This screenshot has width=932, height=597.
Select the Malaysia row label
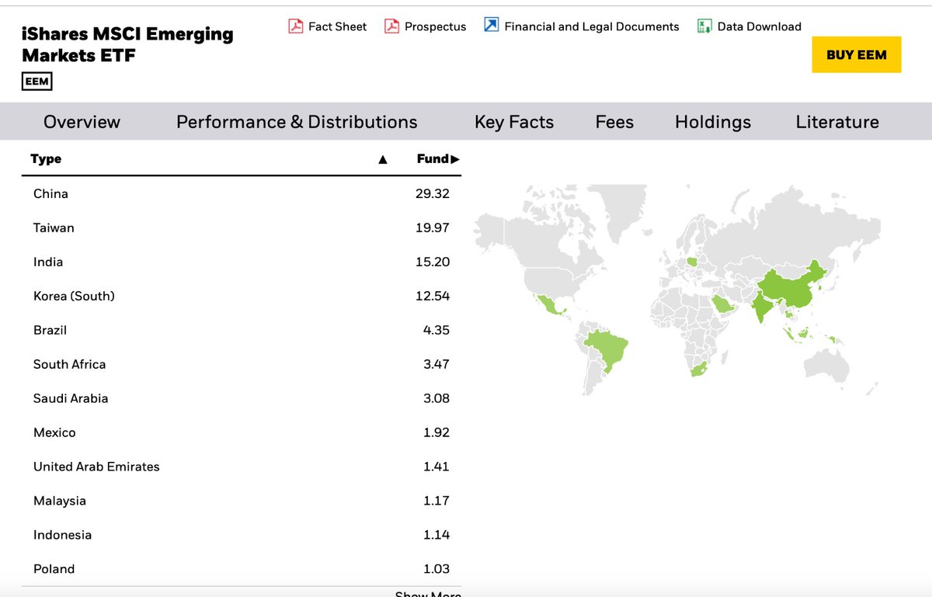point(60,501)
